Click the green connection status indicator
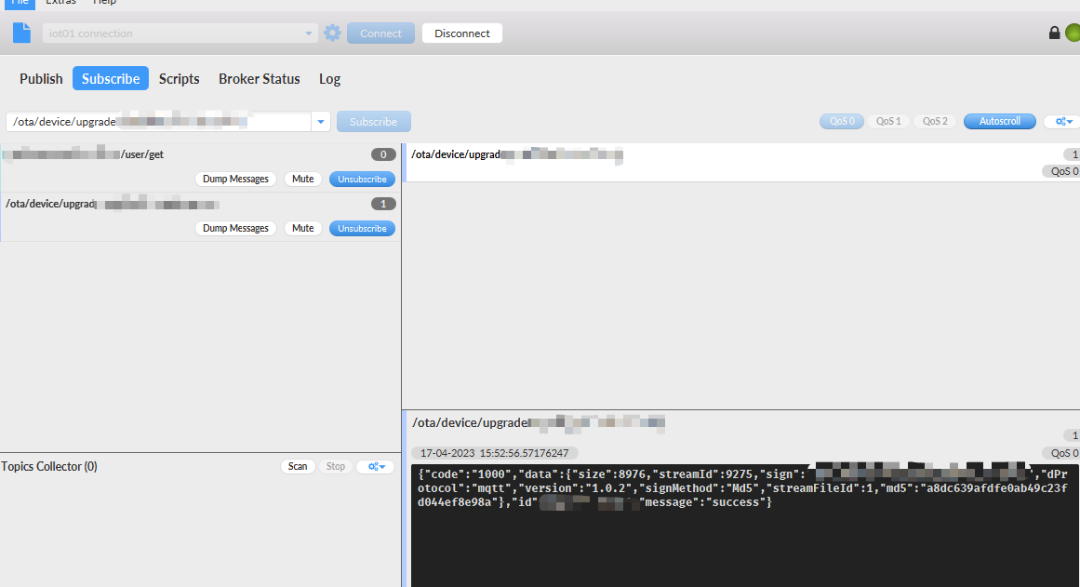This screenshot has height=587, width=1080. (x=1073, y=33)
